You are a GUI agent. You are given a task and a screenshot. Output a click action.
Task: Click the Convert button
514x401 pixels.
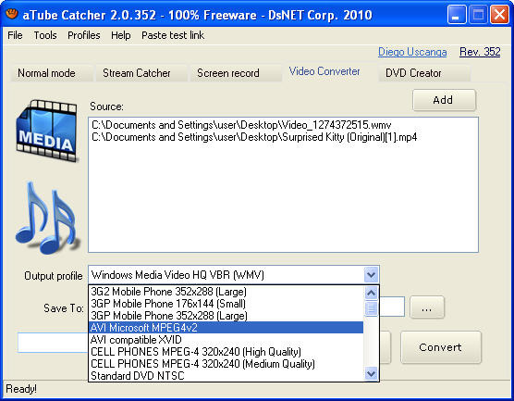(x=441, y=347)
